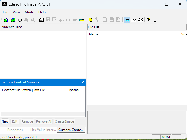
Task: Switch to the Properties tab
Action: 15,130
